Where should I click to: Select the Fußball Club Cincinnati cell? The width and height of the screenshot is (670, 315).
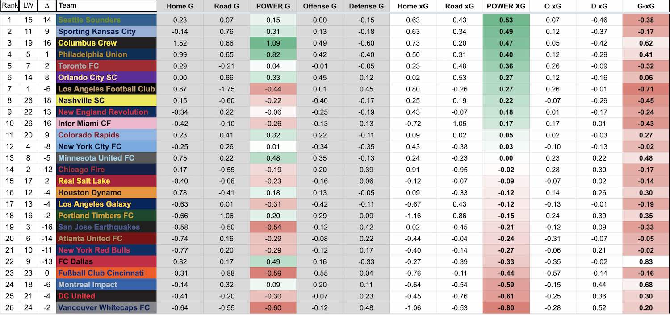(x=107, y=273)
